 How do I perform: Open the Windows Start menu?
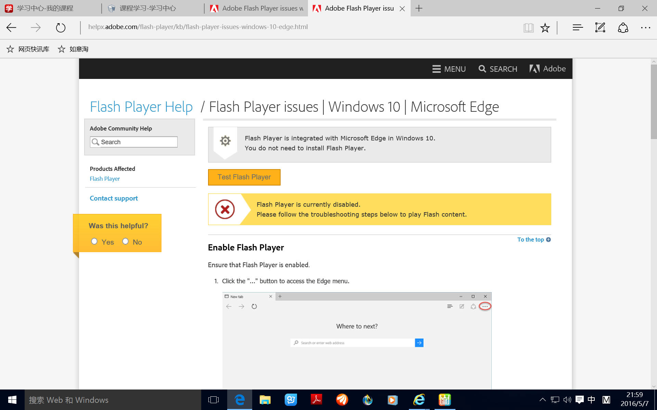click(x=12, y=400)
